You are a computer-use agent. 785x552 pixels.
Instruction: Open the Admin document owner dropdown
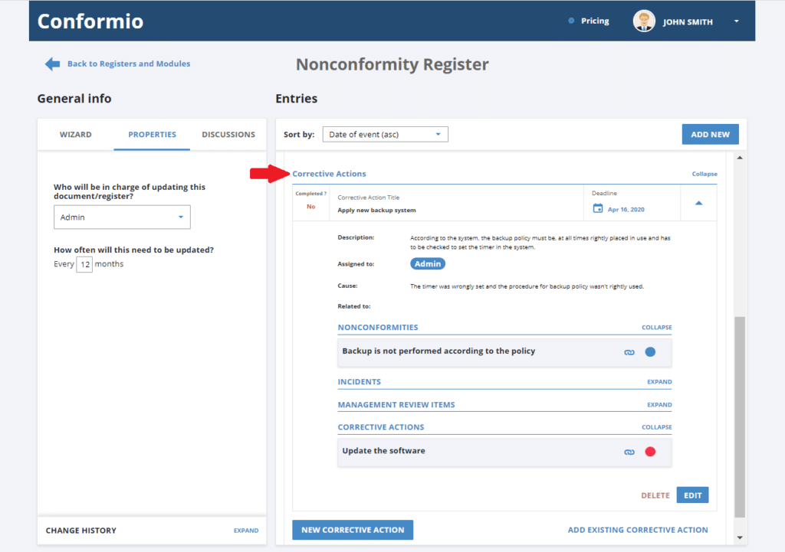click(x=122, y=217)
